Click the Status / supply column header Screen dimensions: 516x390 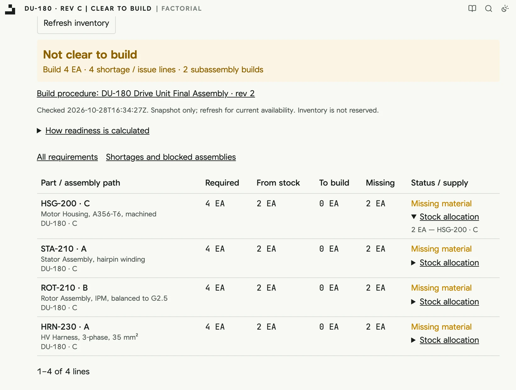[x=440, y=183]
